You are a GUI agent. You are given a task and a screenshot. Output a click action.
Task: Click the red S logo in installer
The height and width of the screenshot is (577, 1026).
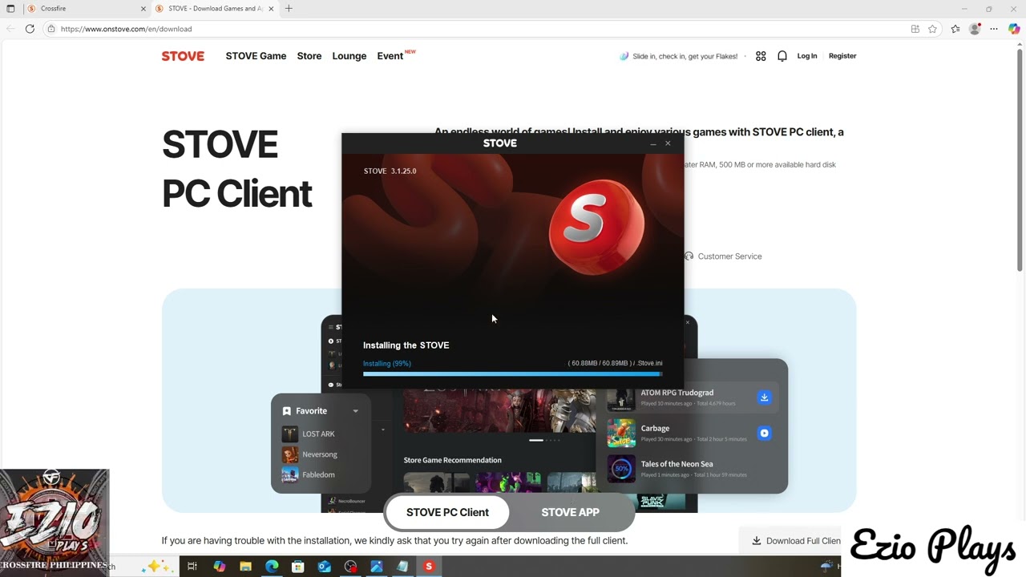click(596, 226)
